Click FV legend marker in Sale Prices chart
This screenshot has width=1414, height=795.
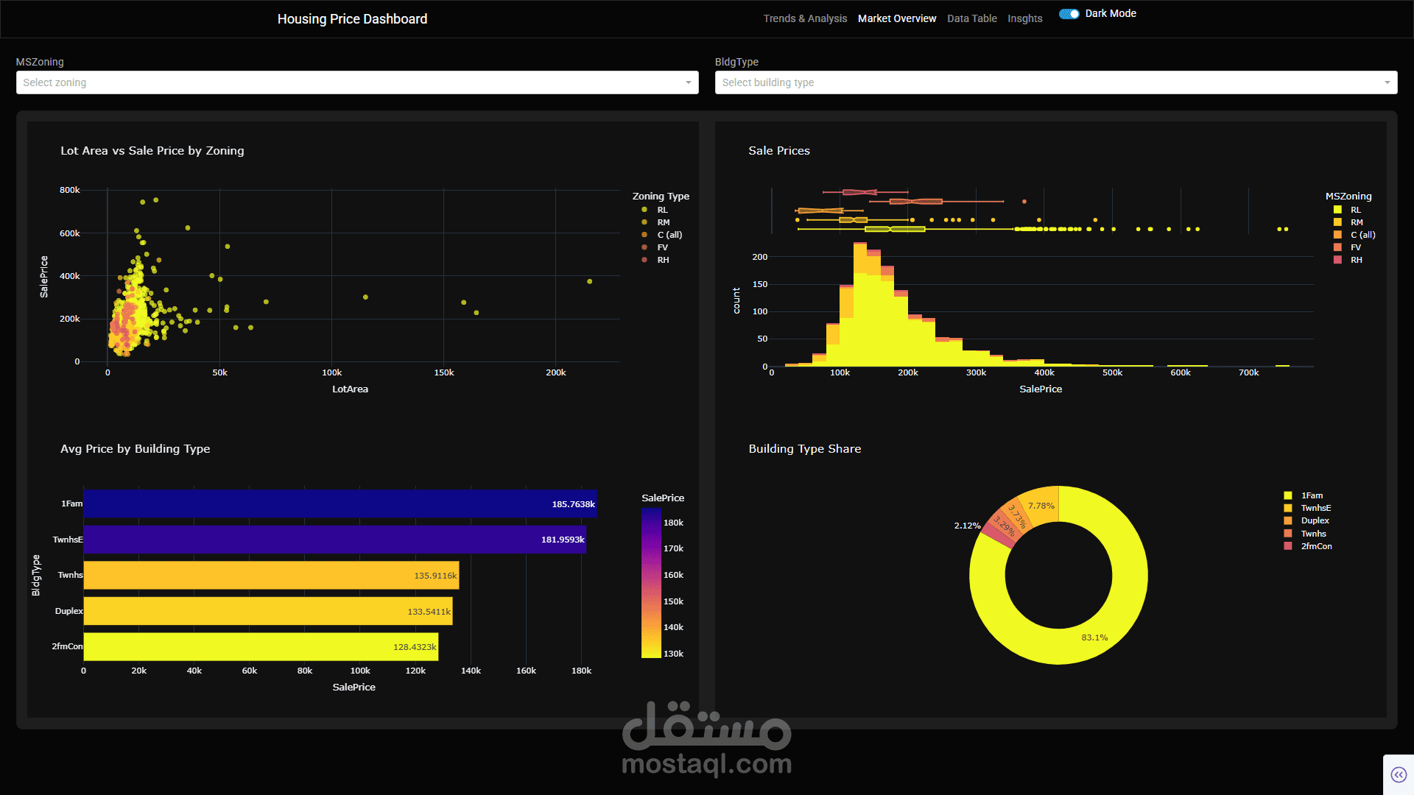1337,247
